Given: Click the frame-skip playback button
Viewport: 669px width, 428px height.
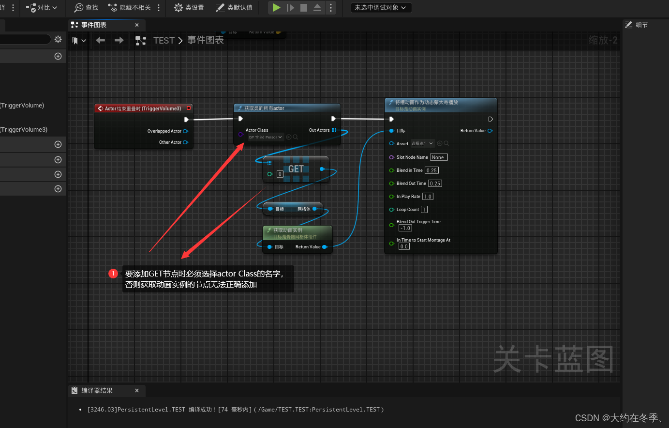Looking at the screenshot, I should point(290,8).
